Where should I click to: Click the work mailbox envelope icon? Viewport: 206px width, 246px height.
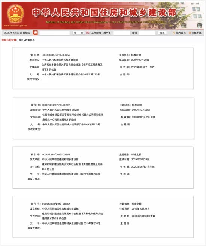click(x=88, y=33)
